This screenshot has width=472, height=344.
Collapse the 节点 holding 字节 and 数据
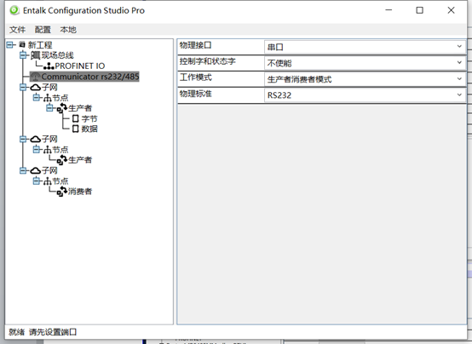coord(37,98)
